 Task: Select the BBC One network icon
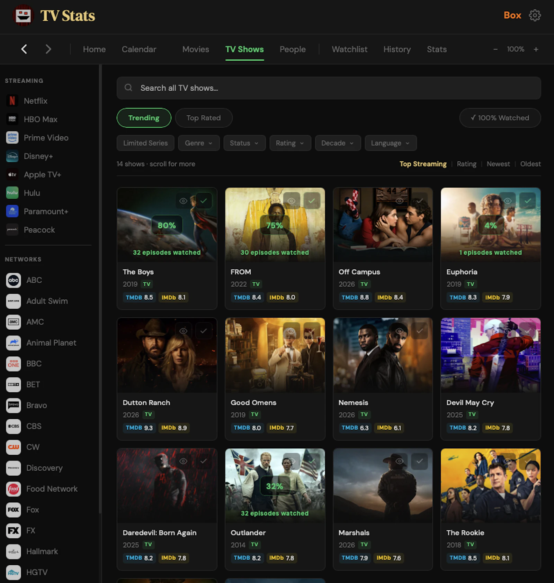pos(14,364)
